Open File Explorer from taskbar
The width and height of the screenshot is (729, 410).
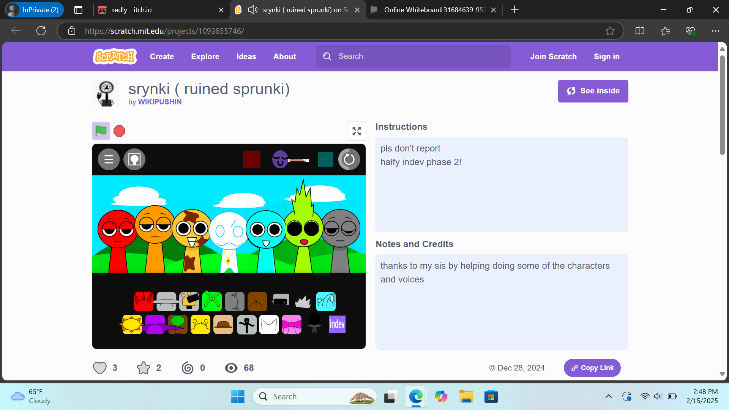point(466,397)
